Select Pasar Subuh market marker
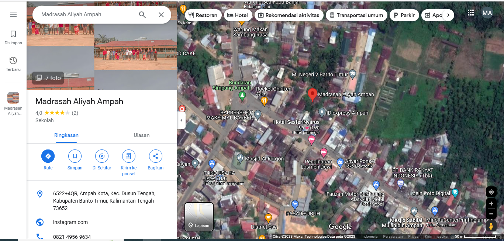The height and width of the screenshot is (241, 504). tap(295, 204)
